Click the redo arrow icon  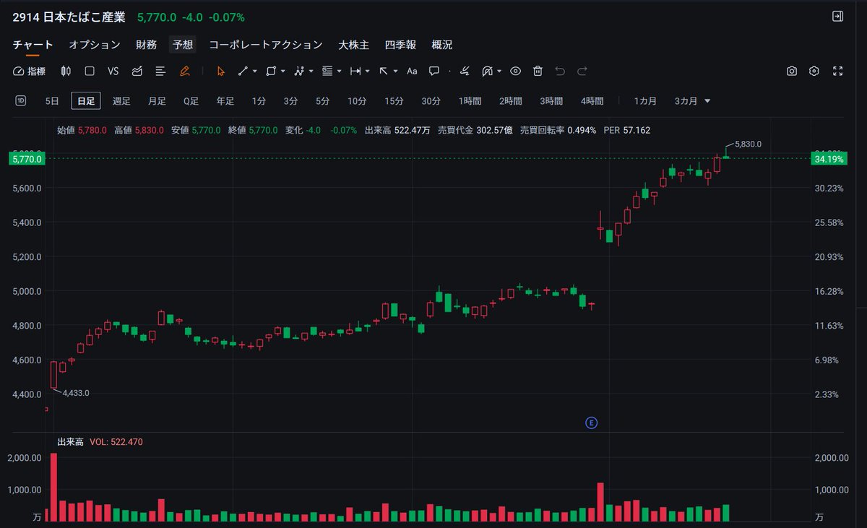582,71
